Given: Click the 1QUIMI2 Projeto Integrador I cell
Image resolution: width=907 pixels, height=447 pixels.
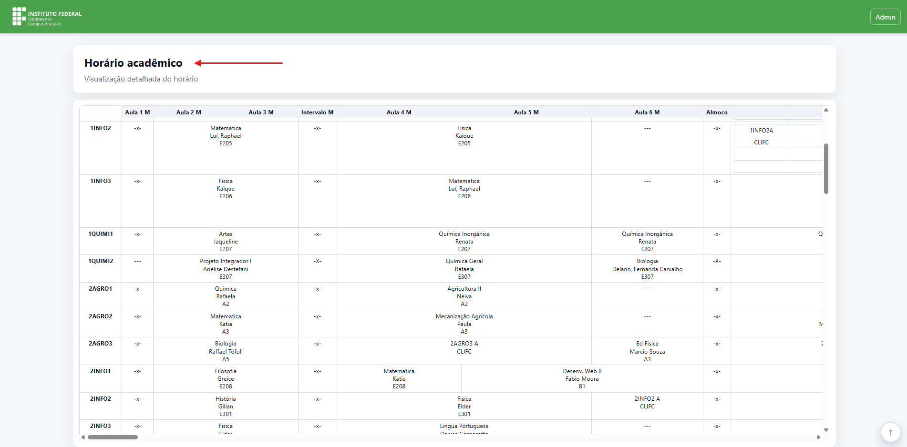Looking at the screenshot, I should (226, 269).
